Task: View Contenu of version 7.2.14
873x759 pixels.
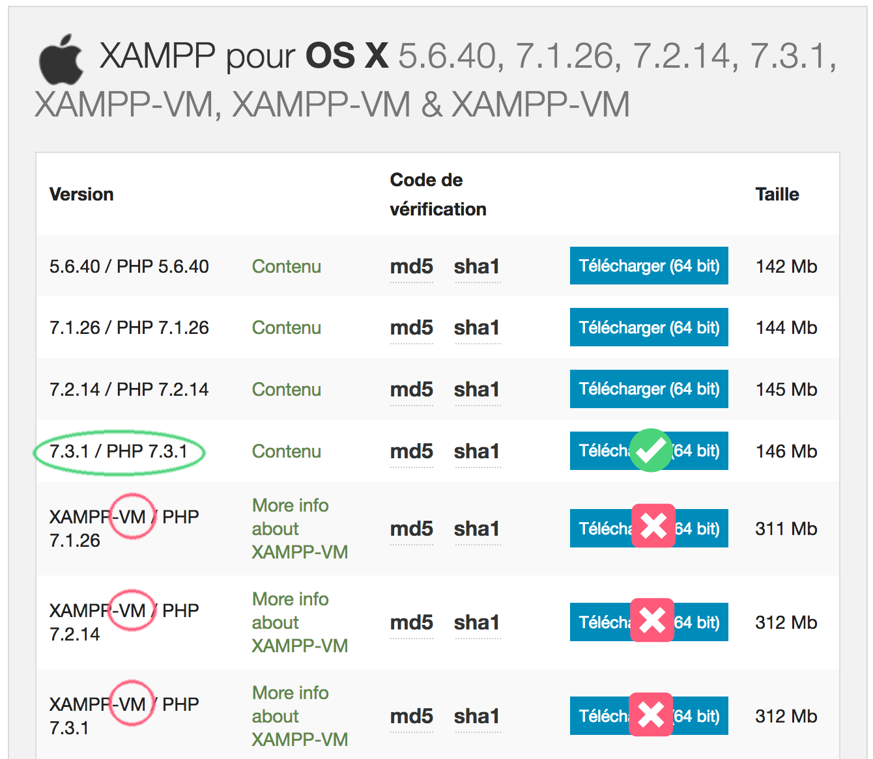Action: click(286, 390)
